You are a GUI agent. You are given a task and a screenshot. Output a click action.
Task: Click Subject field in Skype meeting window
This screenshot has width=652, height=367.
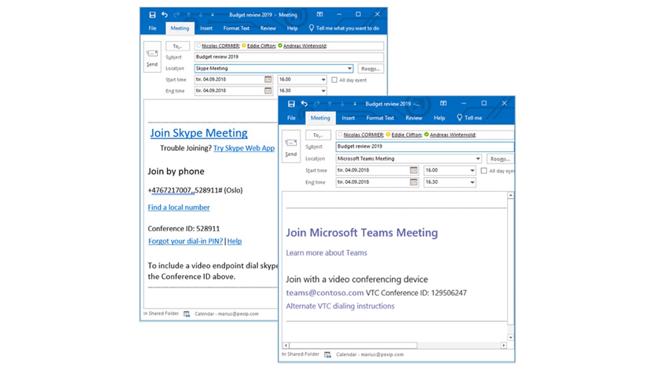point(289,57)
